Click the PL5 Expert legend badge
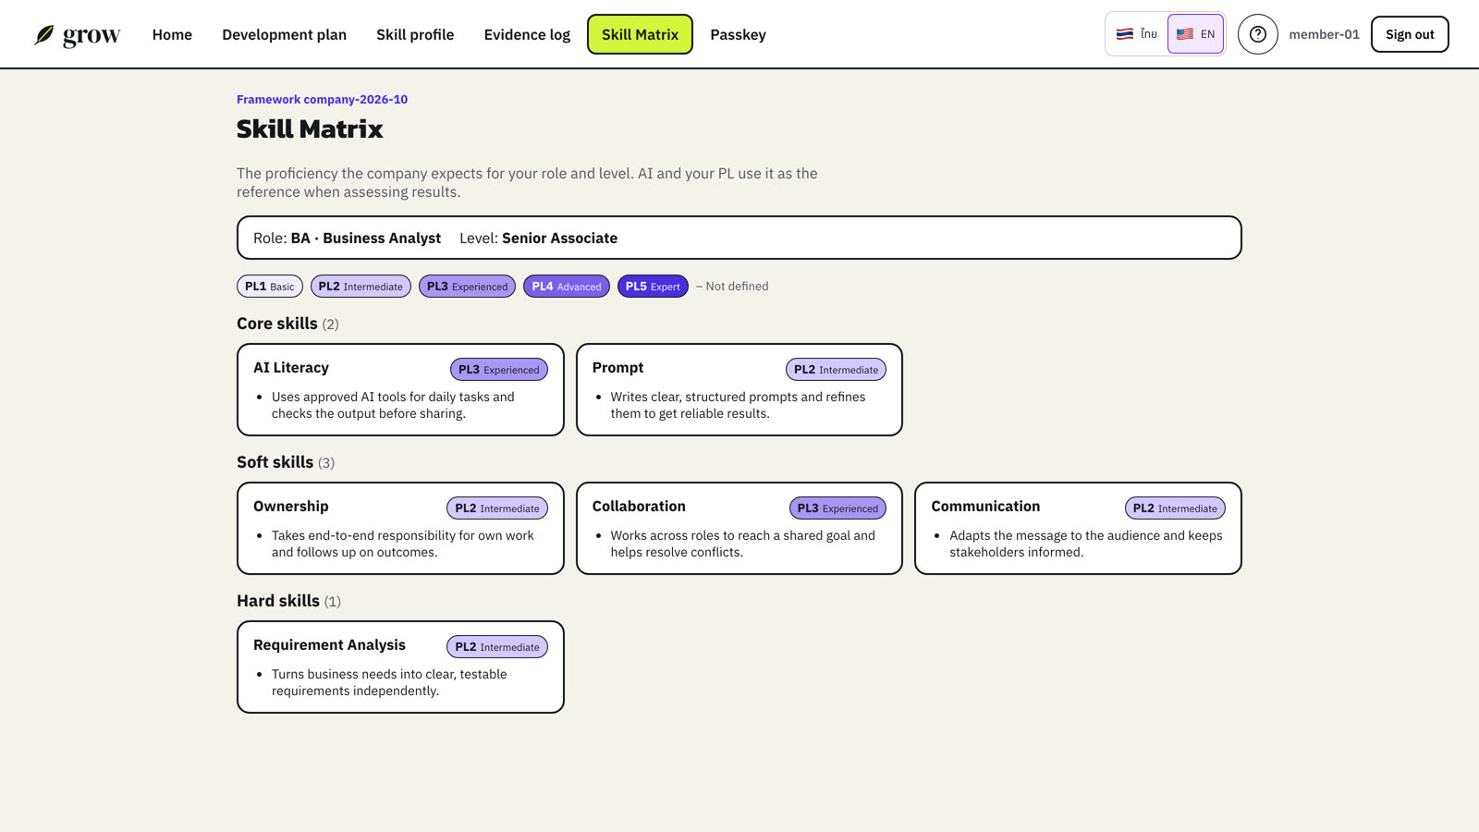Viewport: 1479px width, 832px height. pyautogui.click(x=653, y=287)
